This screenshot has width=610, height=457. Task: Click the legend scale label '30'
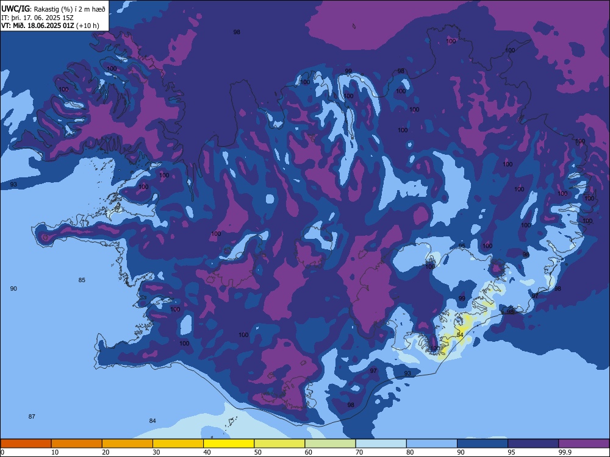(x=156, y=452)
